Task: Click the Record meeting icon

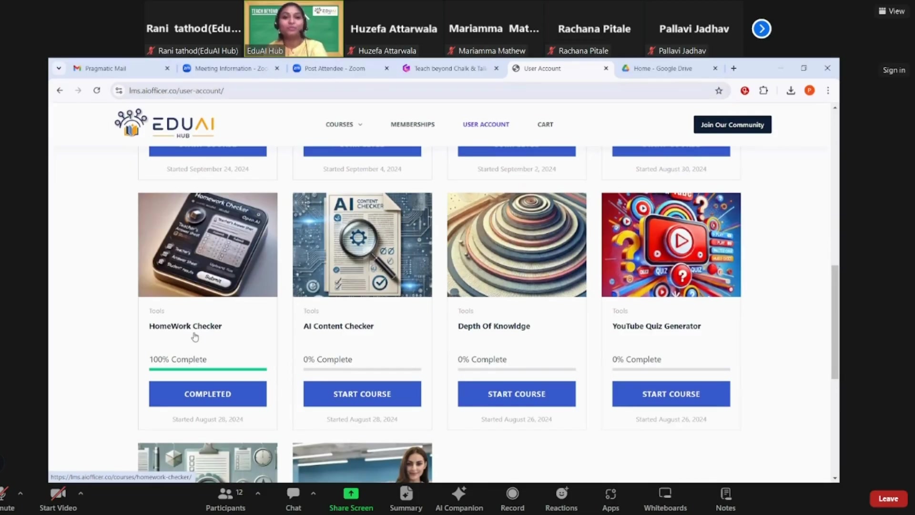Action: coord(512,494)
